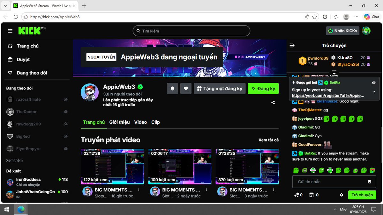
Task: Open the 02:12:38 video thumbnail
Action: point(112,166)
